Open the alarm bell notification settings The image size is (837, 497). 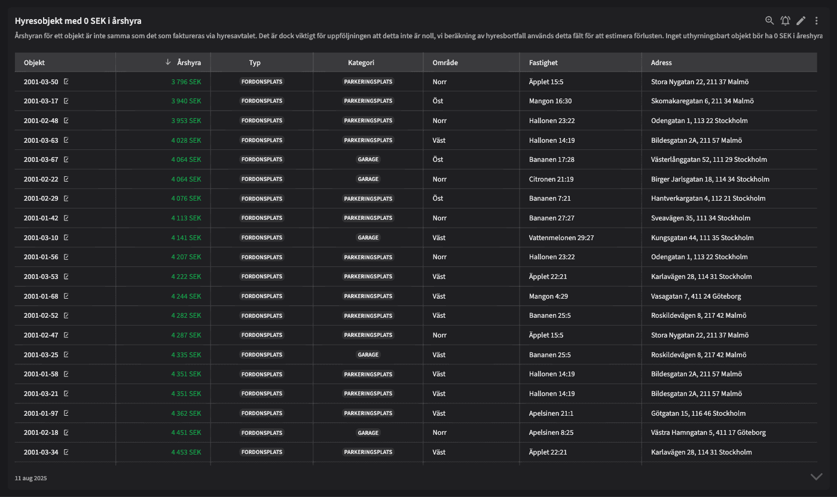[785, 20]
